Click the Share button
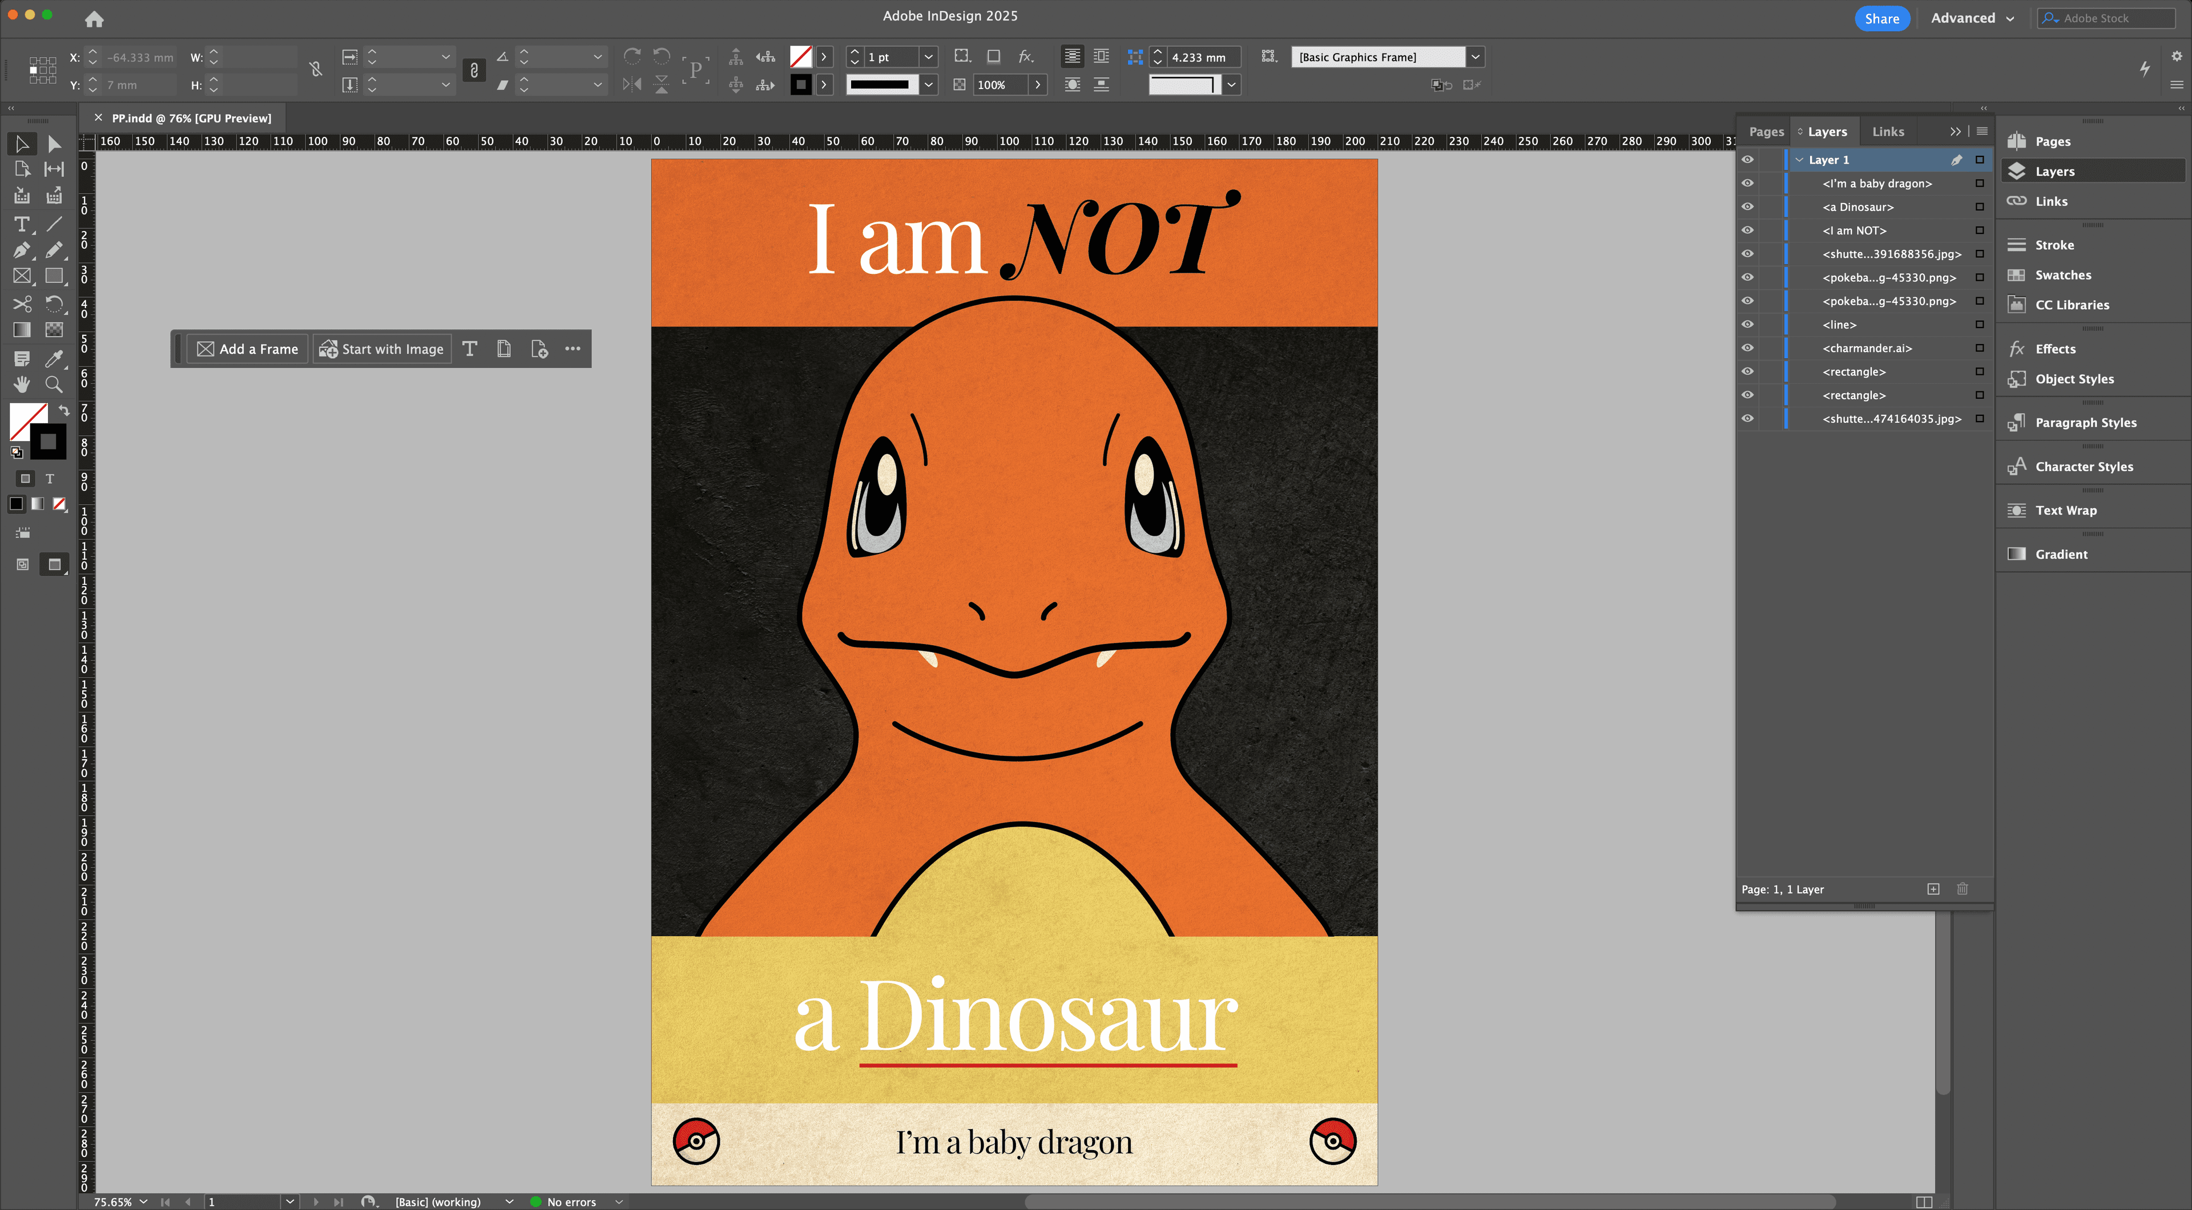Viewport: 2192px width, 1210px height. point(1881,19)
